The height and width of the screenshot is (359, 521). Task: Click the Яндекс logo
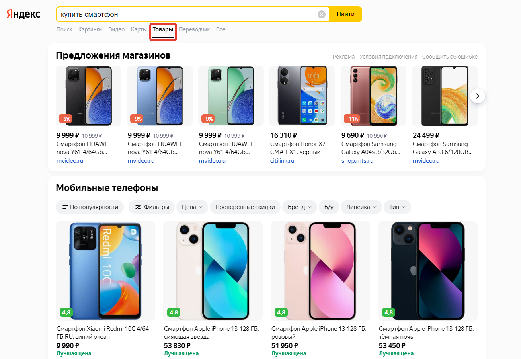click(x=23, y=14)
